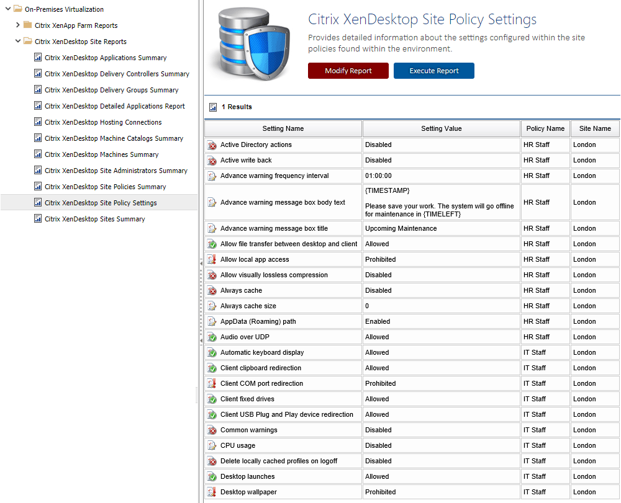Image resolution: width=621 pixels, height=503 pixels.
Task: Click disabled icon for Always cache row
Action: (212, 291)
